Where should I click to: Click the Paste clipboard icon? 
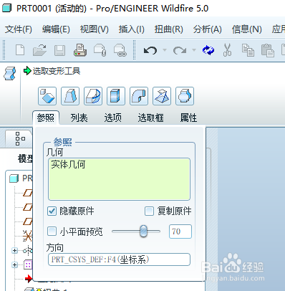point(268,50)
